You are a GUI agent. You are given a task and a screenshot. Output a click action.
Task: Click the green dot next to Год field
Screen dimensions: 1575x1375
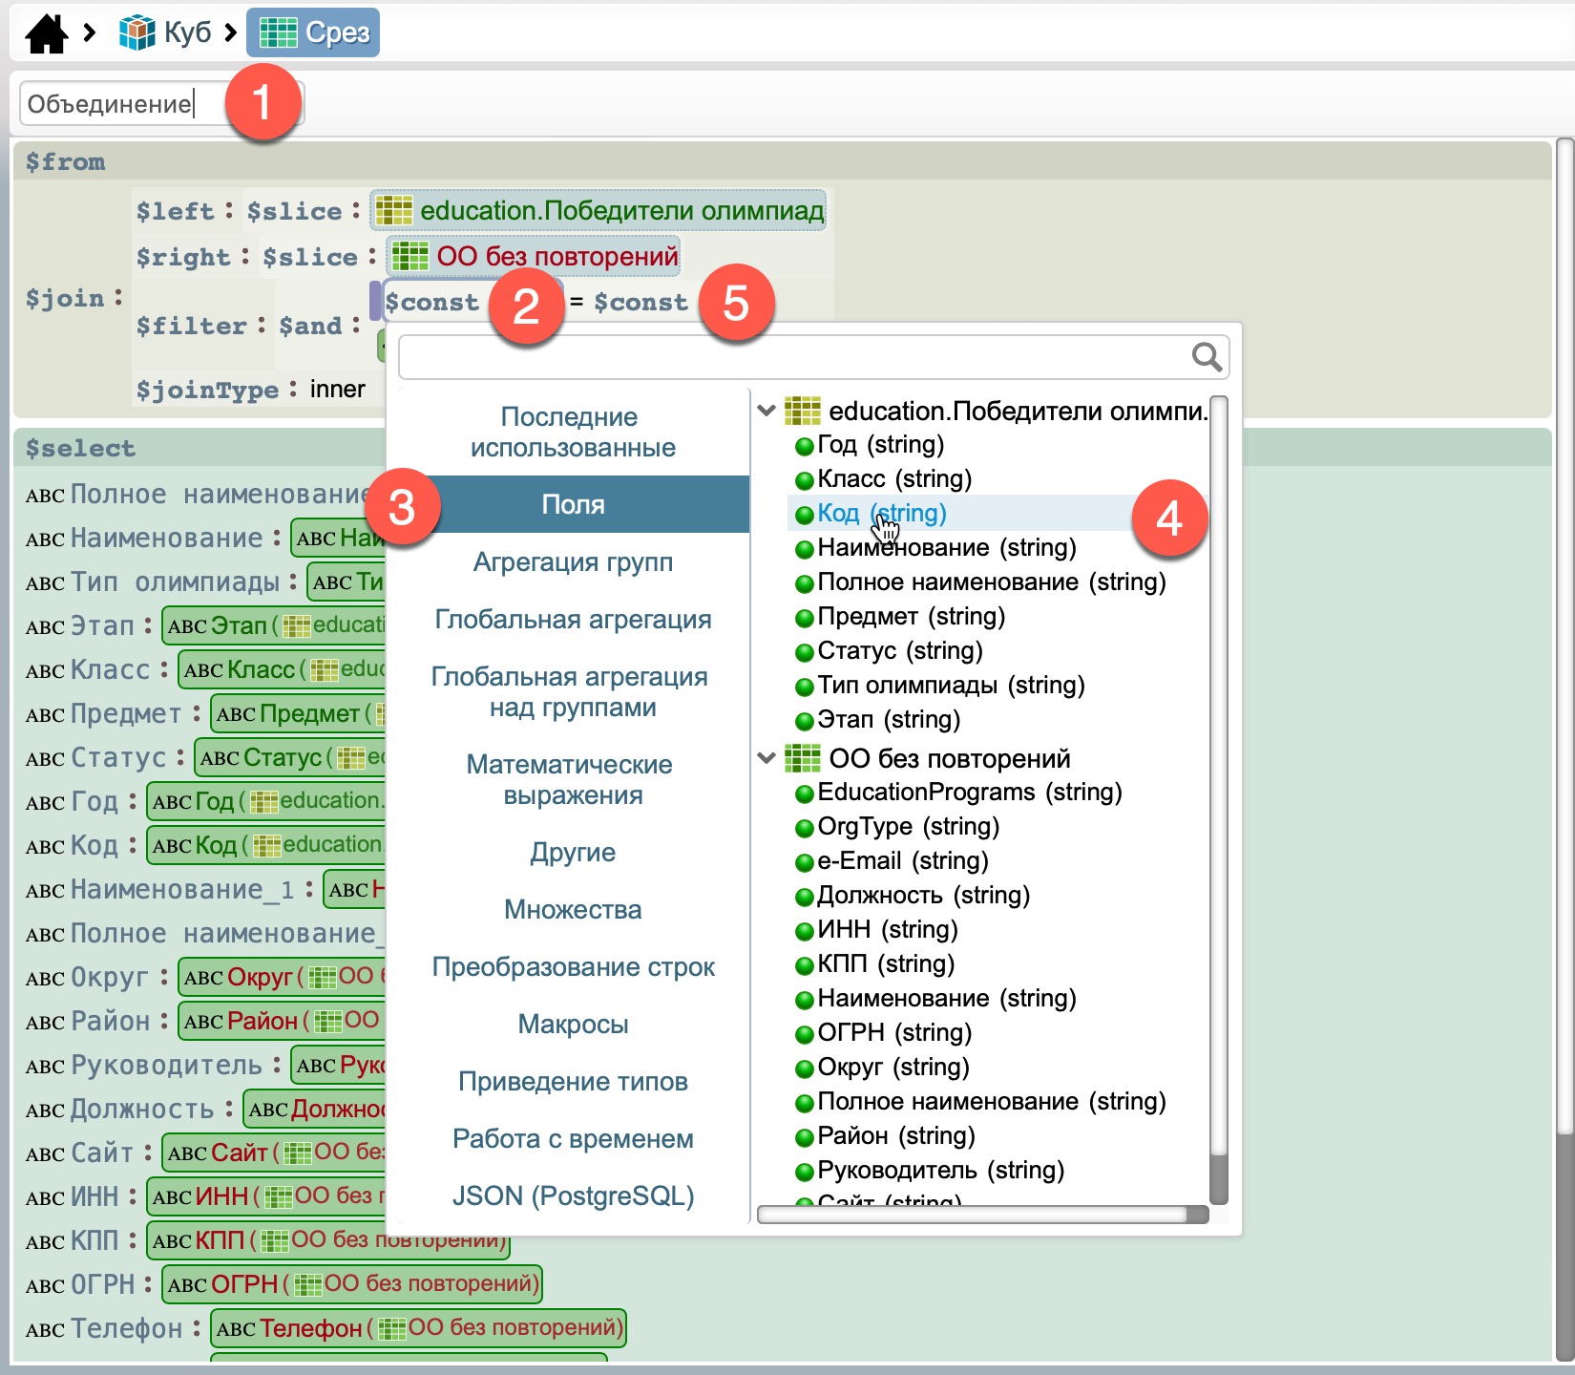click(805, 446)
